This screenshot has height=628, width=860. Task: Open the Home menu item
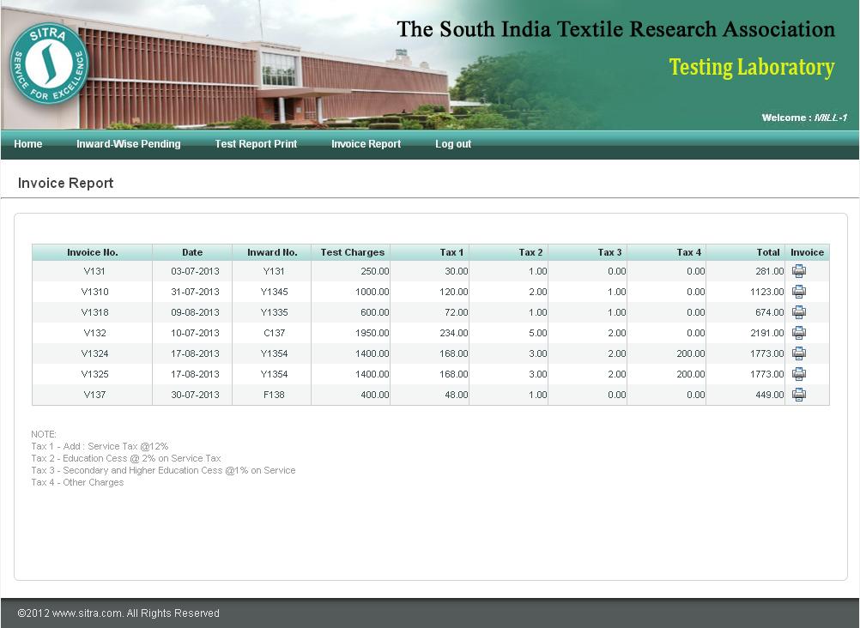pos(28,143)
